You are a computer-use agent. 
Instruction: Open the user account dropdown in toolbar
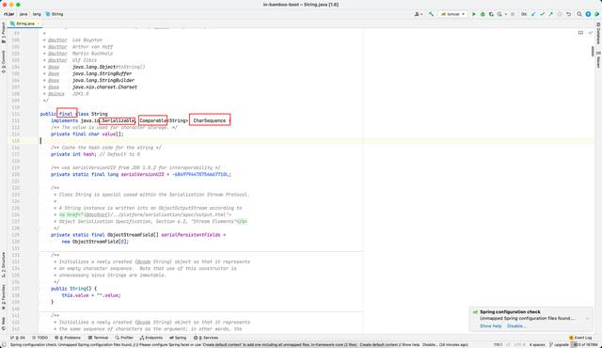click(x=418, y=14)
